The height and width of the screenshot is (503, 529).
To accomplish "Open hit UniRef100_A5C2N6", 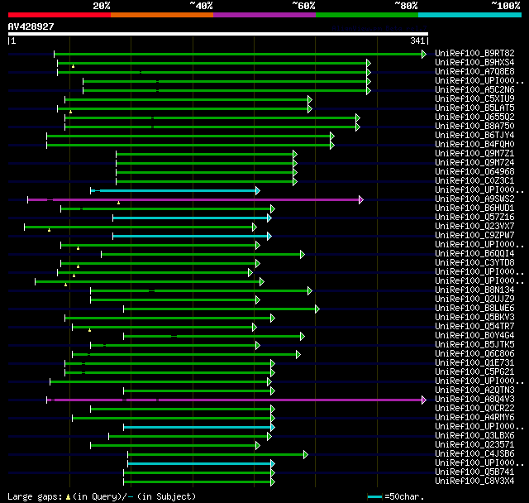I will 474,90.
